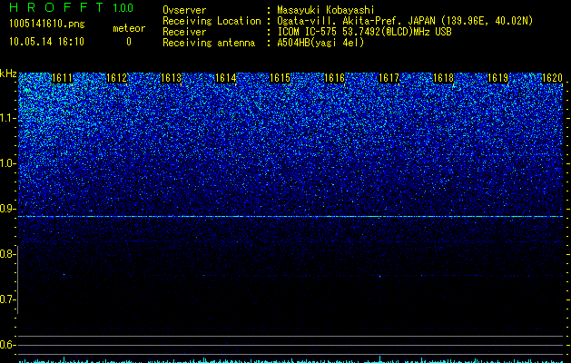Click the kHz axis unit label
Image resolution: width=571 pixels, height=363 pixels.
coord(8,74)
